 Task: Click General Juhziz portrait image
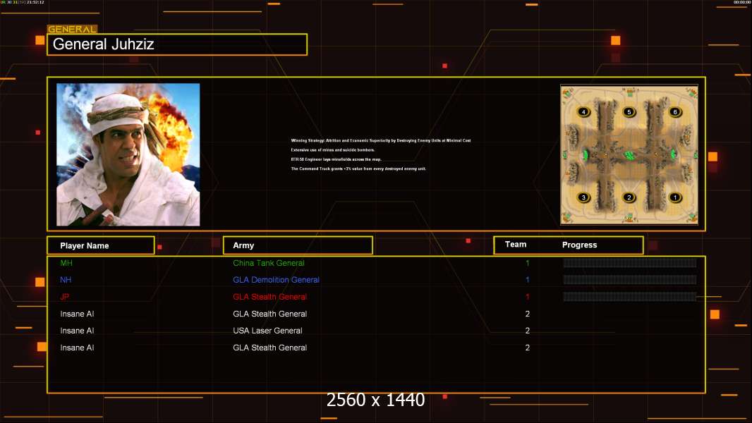pos(128,154)
